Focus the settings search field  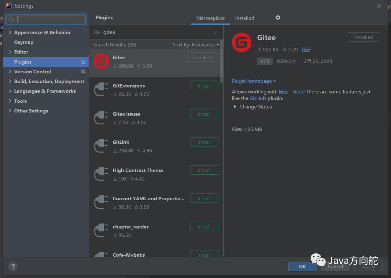coord(46,20)
